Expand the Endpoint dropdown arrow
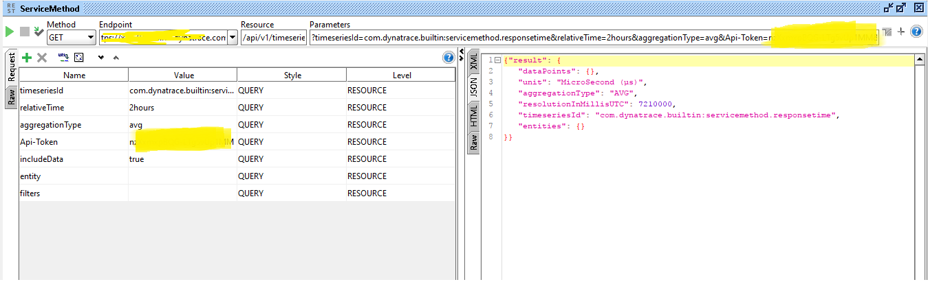Screen dimensions: 928x282 232,38
